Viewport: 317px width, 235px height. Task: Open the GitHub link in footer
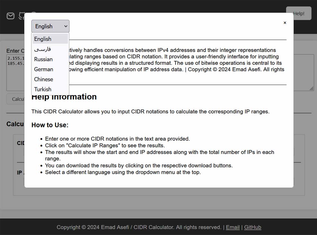(253, 227)
